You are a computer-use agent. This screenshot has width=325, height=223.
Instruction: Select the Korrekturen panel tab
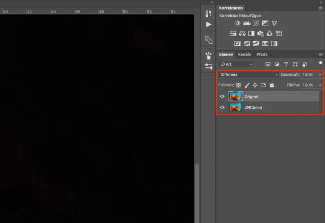click(x=231, y=8)
